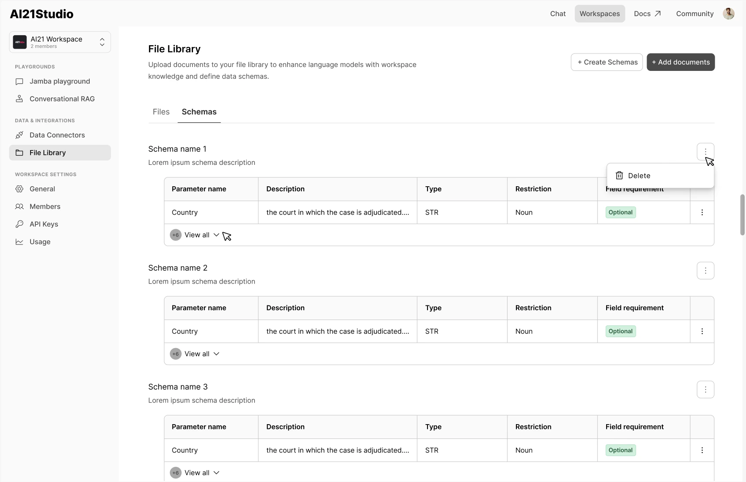Switch to the Files tab
This screenshot has width=746, height=482.
[161, 112]
